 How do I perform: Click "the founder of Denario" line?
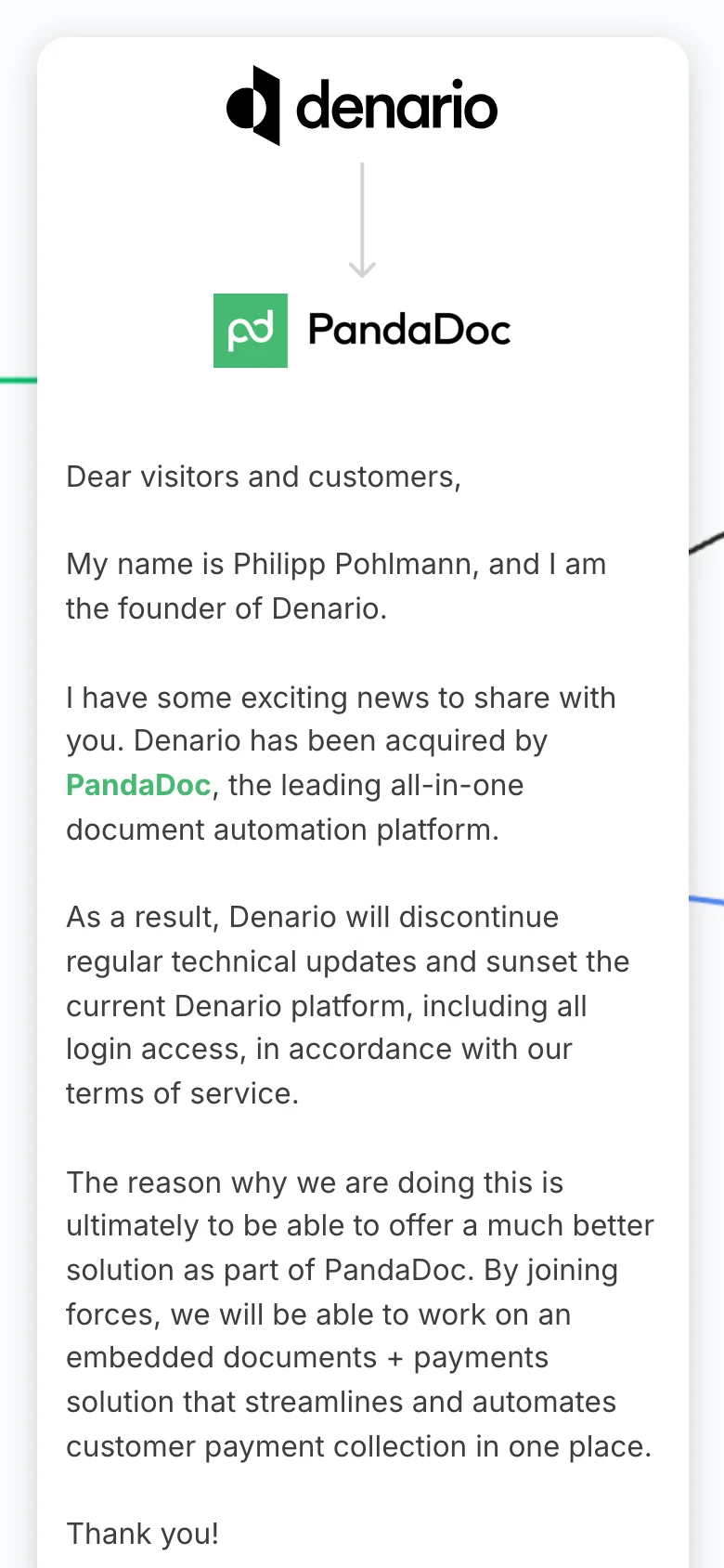coord(226,608)
